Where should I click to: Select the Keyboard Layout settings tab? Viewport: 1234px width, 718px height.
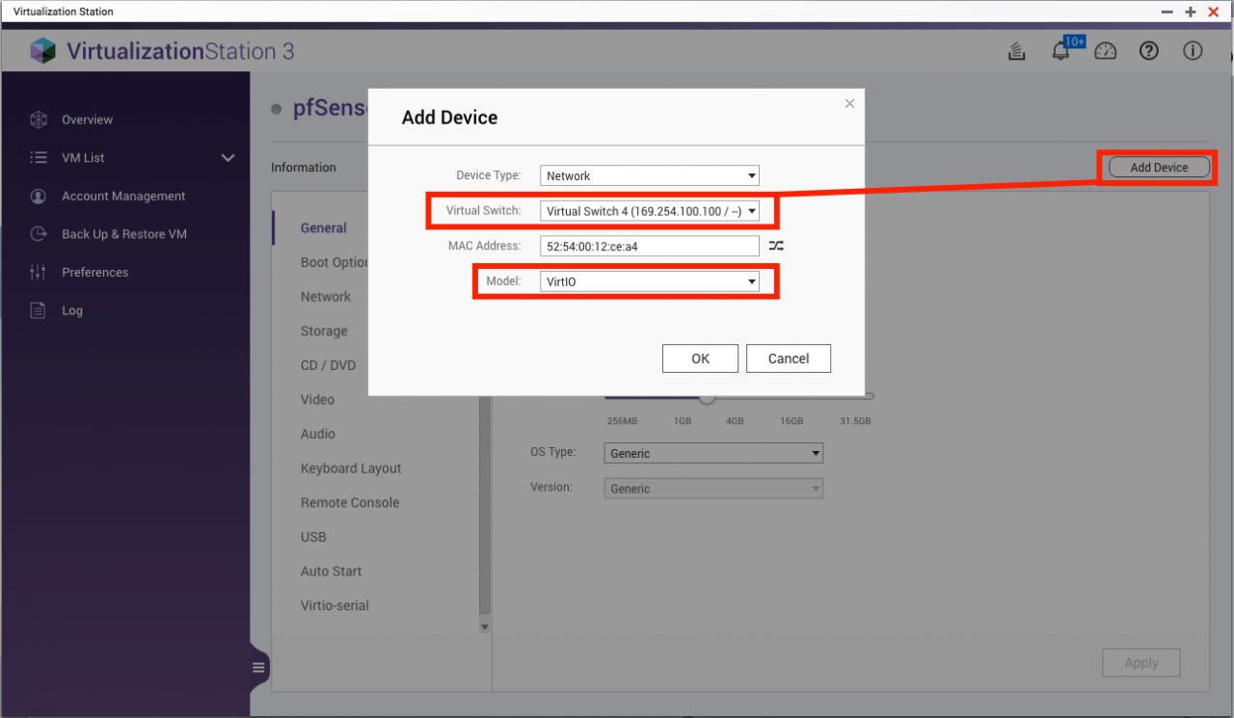[x=351, y=468]
